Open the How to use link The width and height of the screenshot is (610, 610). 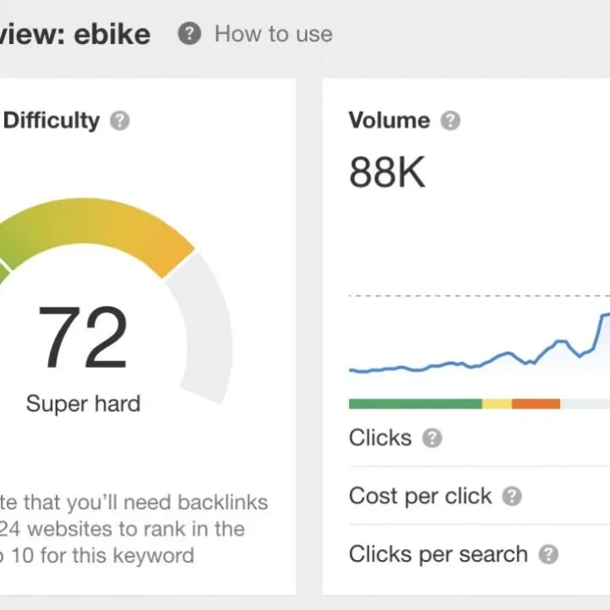click(x=274, y=34)
